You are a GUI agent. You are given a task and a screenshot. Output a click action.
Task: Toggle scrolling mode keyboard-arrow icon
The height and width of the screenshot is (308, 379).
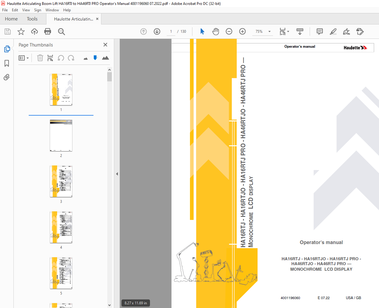click(300, 32)
